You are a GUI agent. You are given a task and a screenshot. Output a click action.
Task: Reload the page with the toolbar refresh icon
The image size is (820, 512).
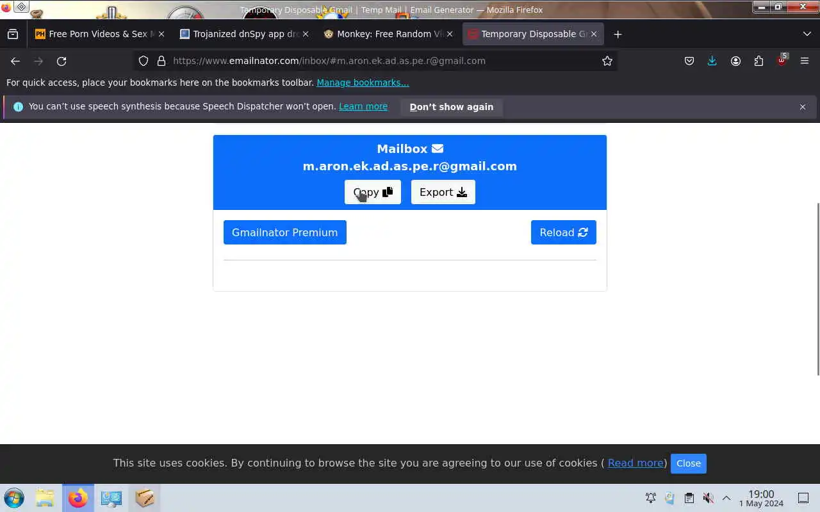61,61
